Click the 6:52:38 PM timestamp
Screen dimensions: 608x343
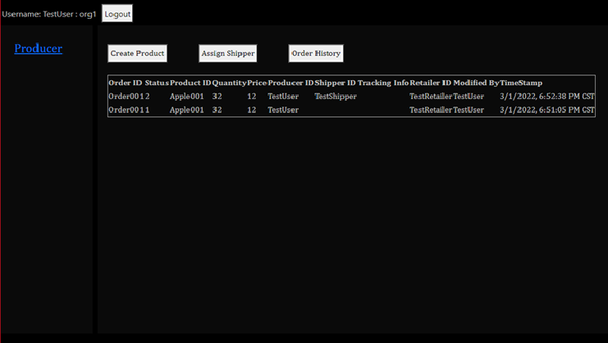click(x=547, y=97)
